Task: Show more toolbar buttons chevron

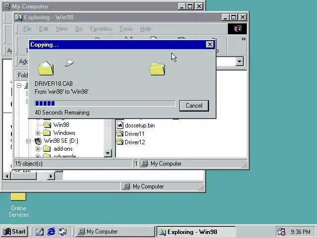Action: [x=243, y=39]
